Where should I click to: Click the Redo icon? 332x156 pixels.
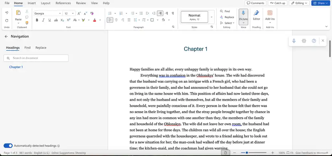click(x=6, y=20)
